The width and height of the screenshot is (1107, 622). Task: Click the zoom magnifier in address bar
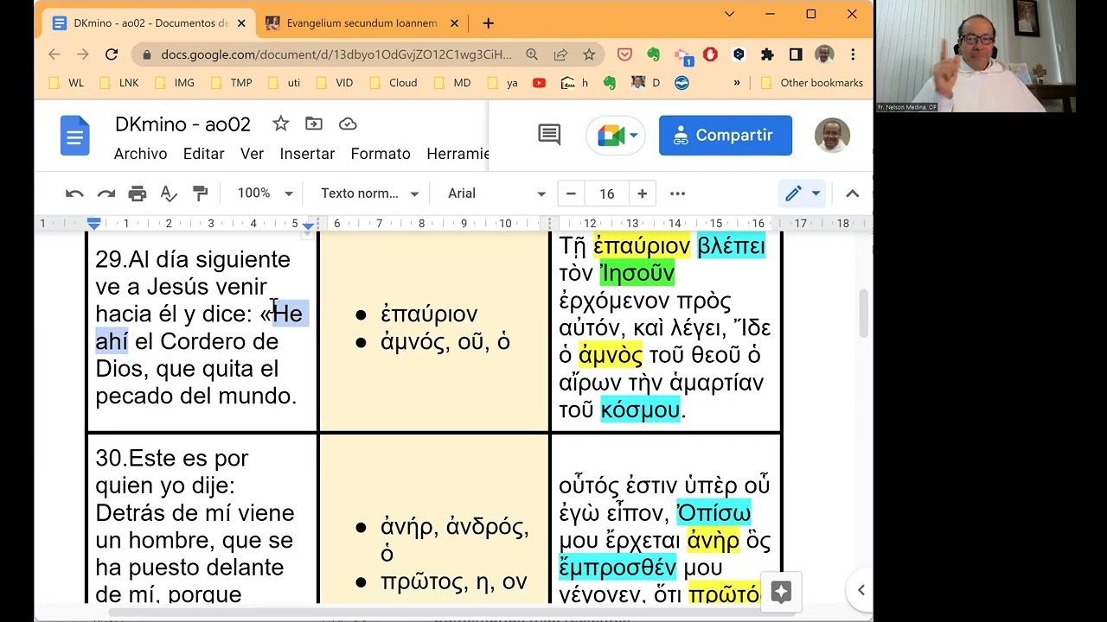[532, 54]
